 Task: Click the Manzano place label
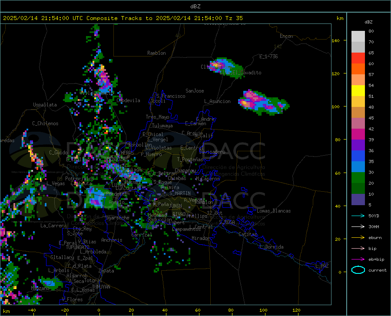(x=40, y=288)
